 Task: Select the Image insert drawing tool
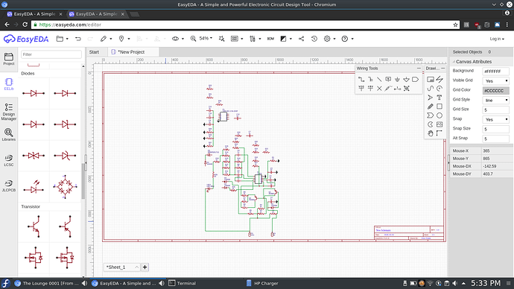[x=440, y=124]
